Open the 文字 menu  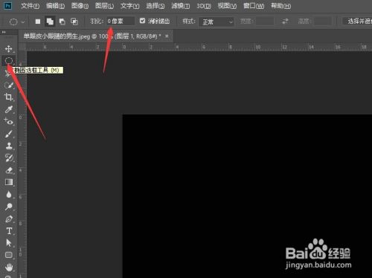click(x=129, y=6)
